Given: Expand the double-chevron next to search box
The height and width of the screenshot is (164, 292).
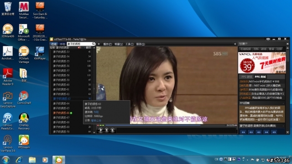Looking at the screenshot, I should [99, 44].
